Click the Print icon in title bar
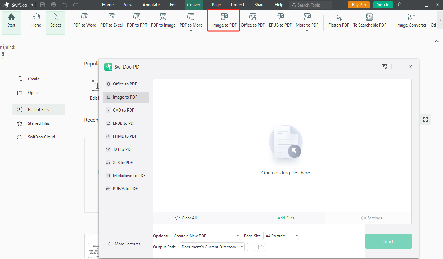The image size is (443, 259). click(54, 5)
